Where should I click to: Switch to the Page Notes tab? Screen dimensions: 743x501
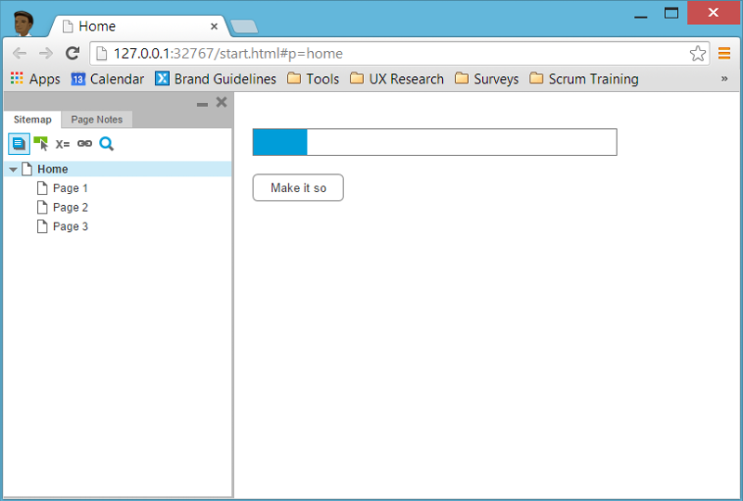point(97,120)
